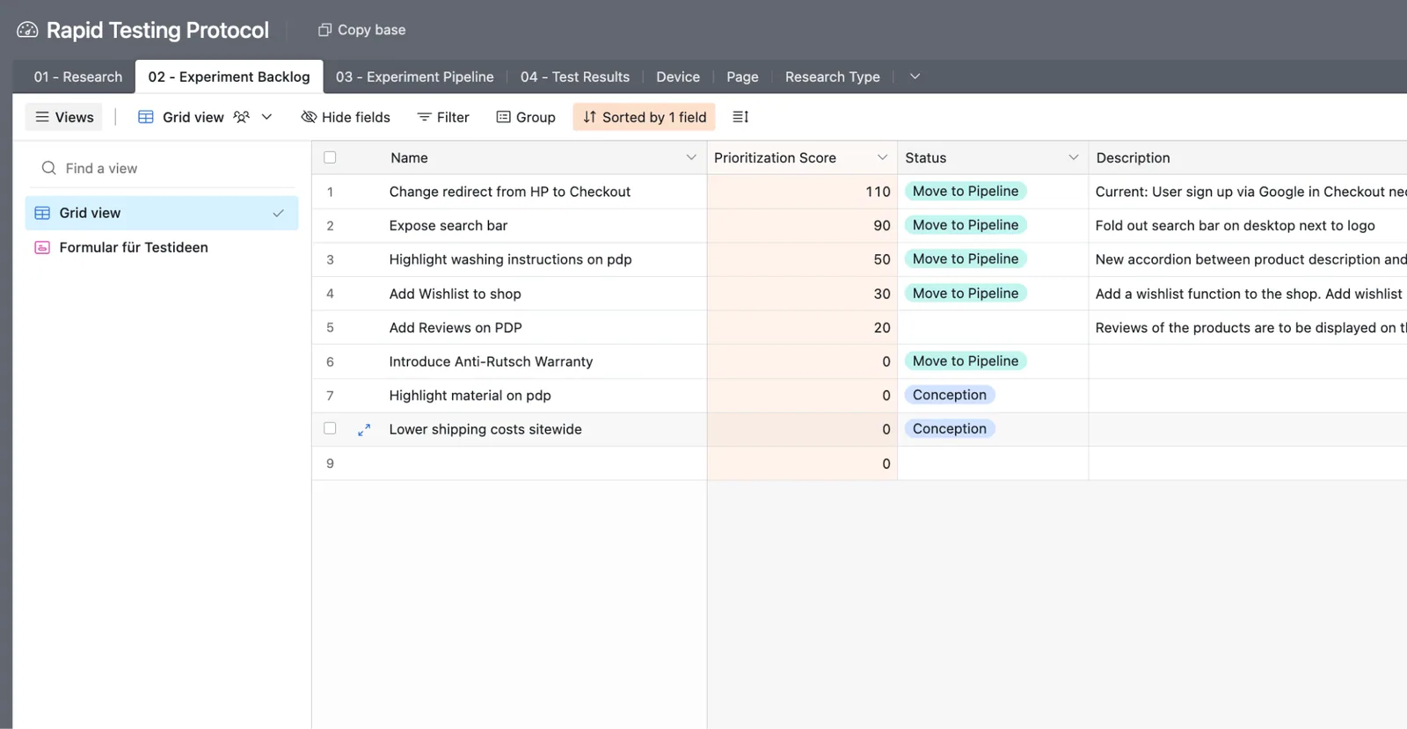Click the Description column header
Image resolution: width=1407 pixels, height=729 pixels.
1248,157
